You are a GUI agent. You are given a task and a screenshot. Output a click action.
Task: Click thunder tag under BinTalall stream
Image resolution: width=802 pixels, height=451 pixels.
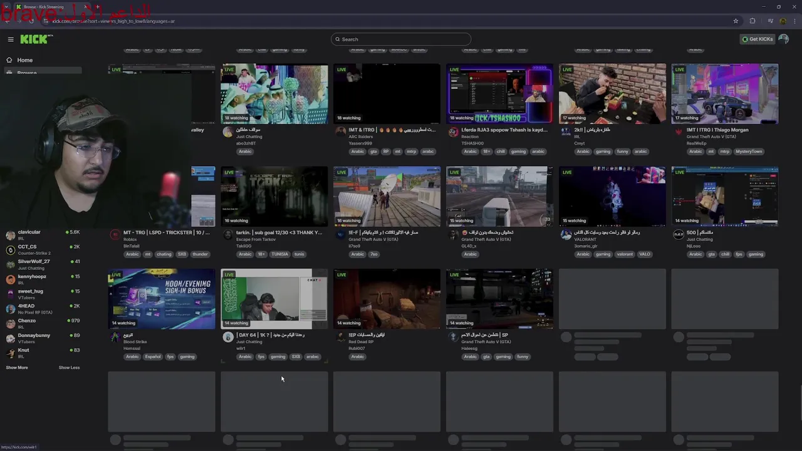(x=200, y=254)
